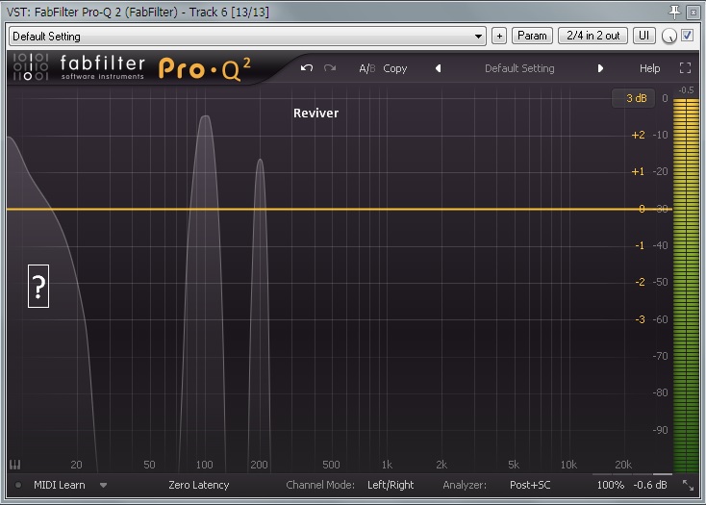The image size is (706, 505).
Task: Toggle the plugin bypass checkbox
Action: [x=687, y=35]
